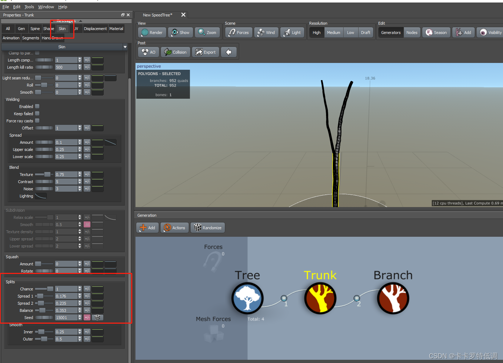Click the Mesh Forces cube icon
The height and width of the screenshot is (363, 503).
point(214,334)
